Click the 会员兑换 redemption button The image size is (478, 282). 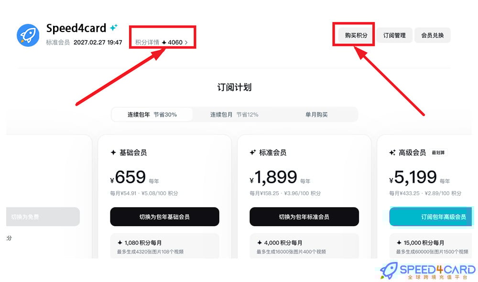432,35
